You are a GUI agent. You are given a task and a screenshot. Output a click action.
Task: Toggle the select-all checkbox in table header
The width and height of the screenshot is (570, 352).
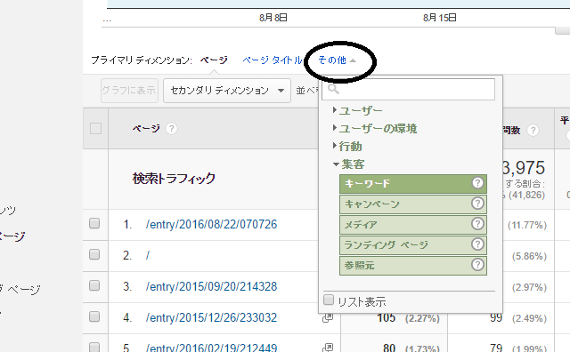click(x=95, y=129)
